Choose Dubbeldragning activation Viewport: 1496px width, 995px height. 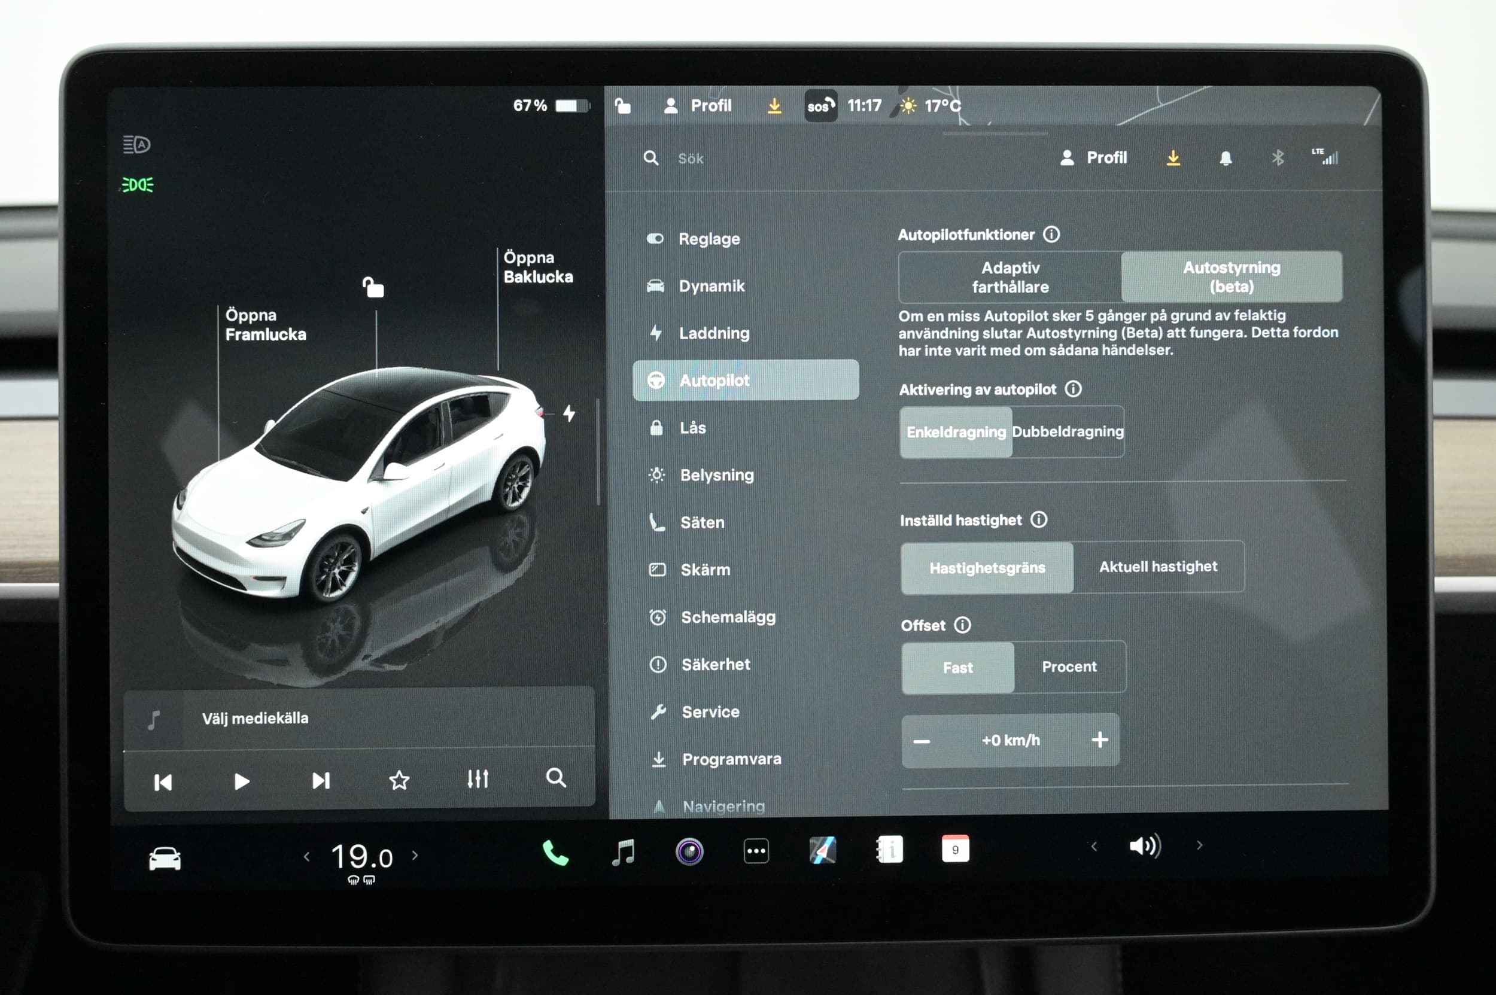tap(1068, 431)
